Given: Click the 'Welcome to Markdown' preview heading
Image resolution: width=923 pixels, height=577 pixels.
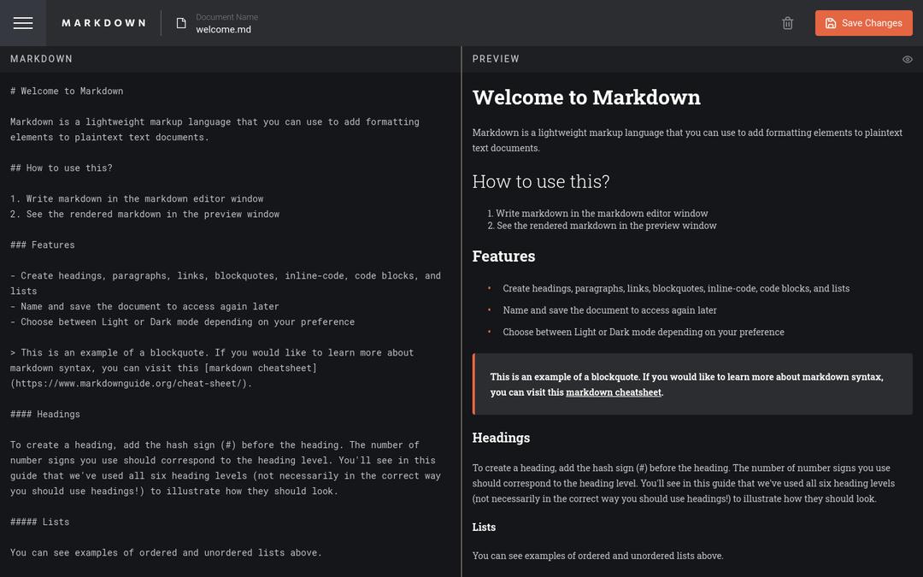Looking at the screenshot, I should pos(586,97).
